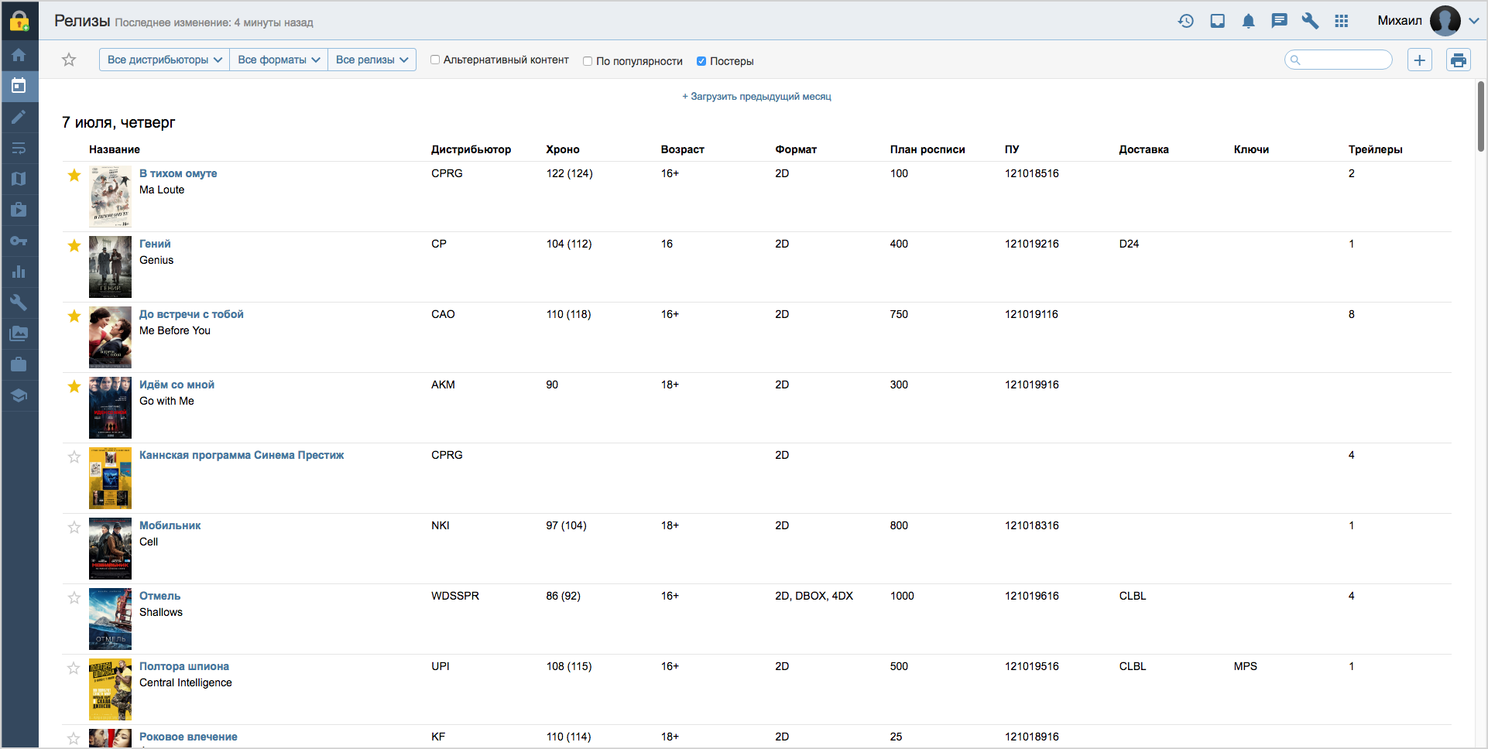Open the pencil edit icon in sidebar
The width and height of the screenshot is (1488, 749).
19,117
